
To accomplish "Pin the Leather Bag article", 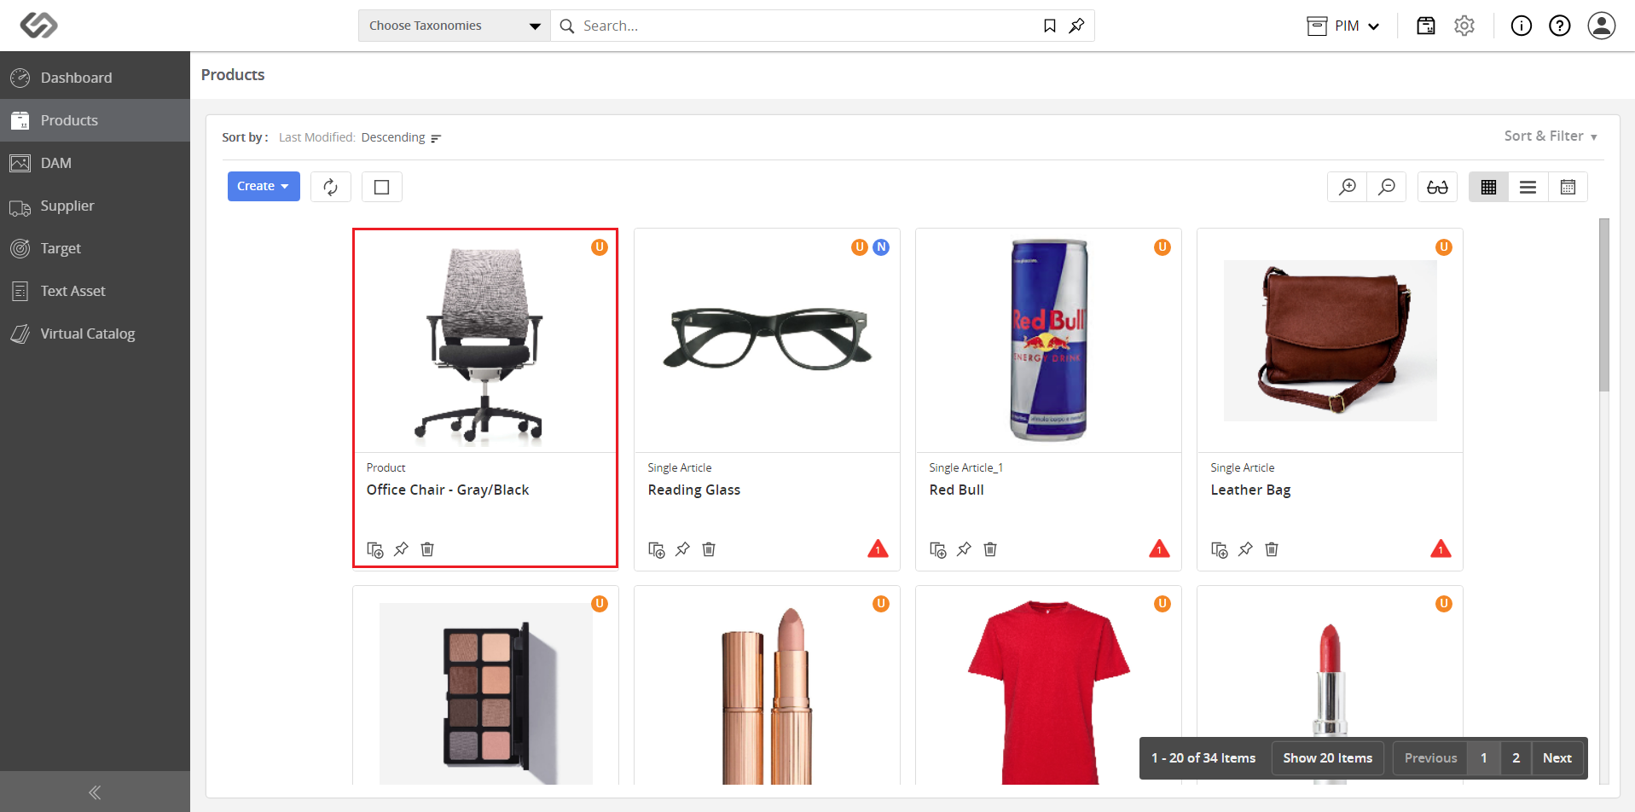I will coord(1245,549).
